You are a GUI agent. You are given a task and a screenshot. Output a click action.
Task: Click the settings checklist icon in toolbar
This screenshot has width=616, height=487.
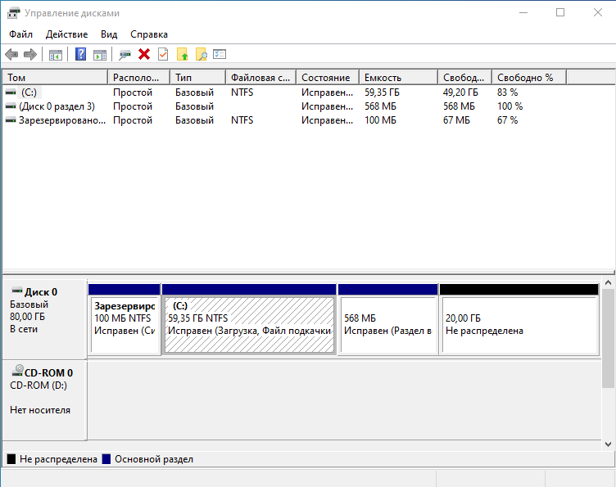click(x=220, y=55)
